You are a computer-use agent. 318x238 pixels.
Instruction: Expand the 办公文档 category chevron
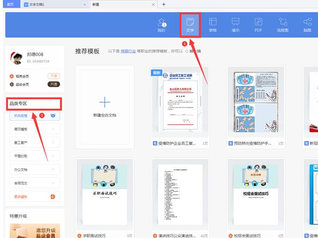click(53, 169)
